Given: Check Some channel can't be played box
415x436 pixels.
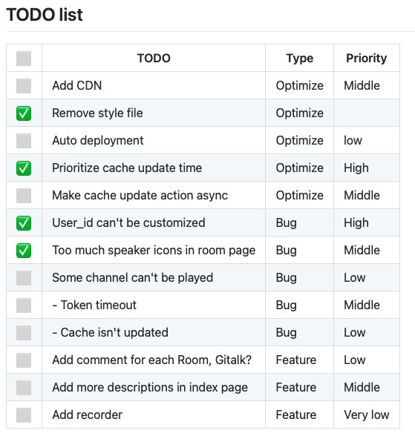Looking at the screenshot, I should coord(24,278).
